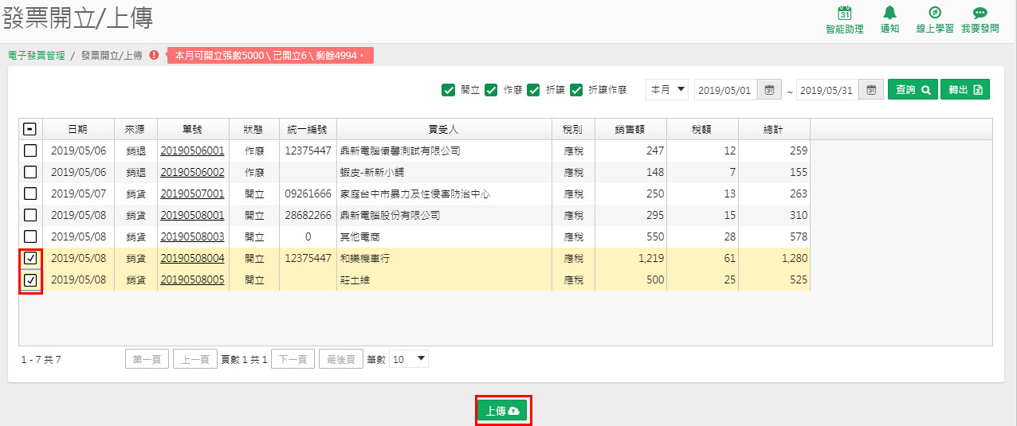The height and width of the screenshot is (426, 1017).
Task: Sort by the 統一編號 column header
Action: [308, 129]
